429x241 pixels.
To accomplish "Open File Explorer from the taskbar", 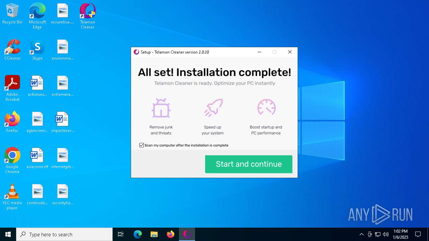I will tap(154, 234).
